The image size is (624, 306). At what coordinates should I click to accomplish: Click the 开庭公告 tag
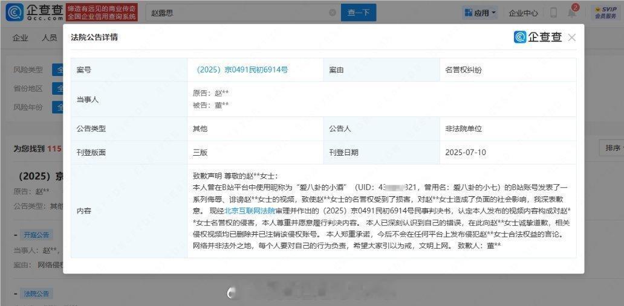[36, 235]
